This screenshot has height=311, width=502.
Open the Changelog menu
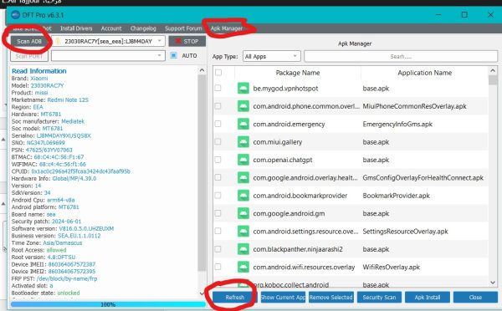pos(143,28)
